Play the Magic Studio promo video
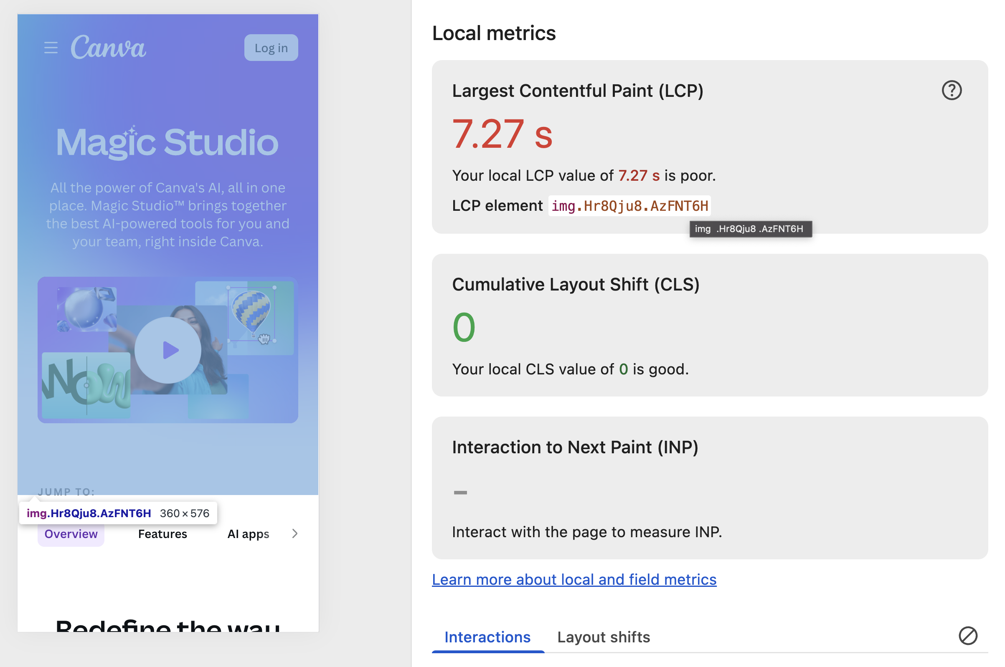This screenshot has height=667, width=1005. click(x=168, y=350)
